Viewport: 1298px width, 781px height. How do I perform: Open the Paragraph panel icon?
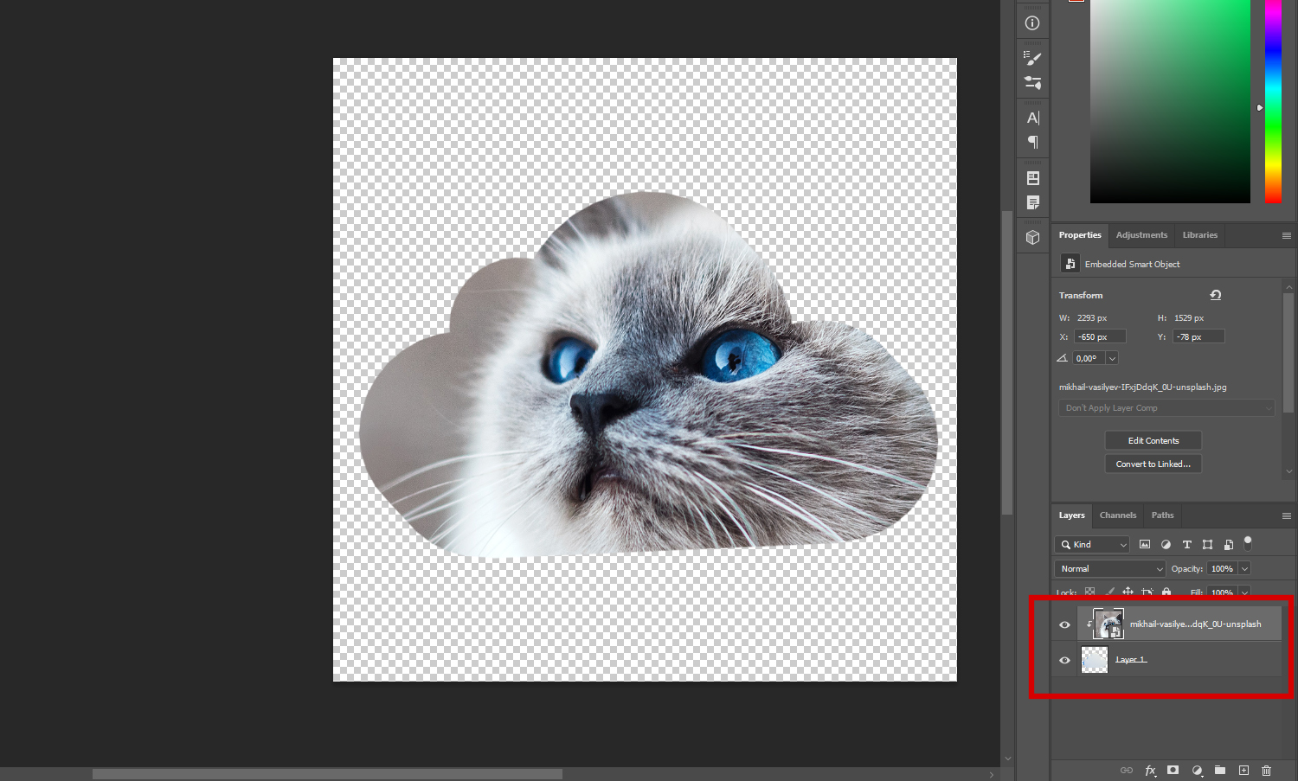click(1032, 142)
